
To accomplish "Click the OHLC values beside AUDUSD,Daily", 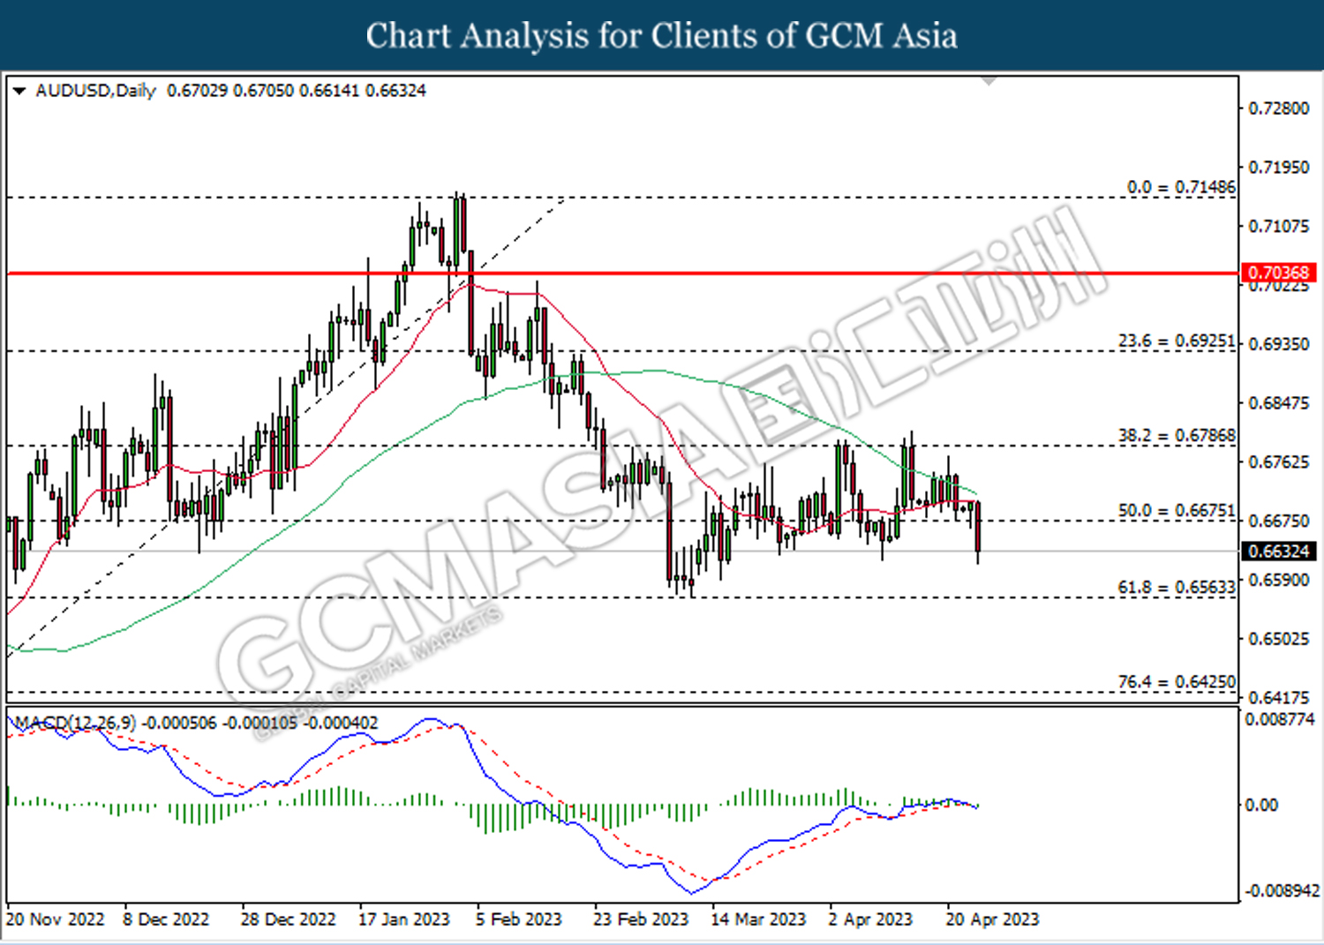I will (297, 91).
